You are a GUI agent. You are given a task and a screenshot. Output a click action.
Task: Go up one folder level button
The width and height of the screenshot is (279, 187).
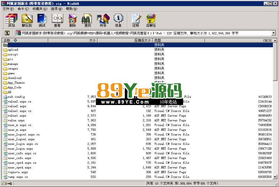click(x=7, y=33)
